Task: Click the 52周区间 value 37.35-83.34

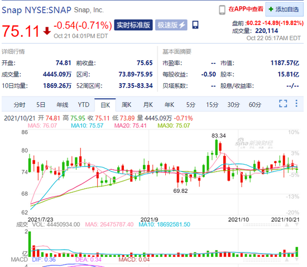Action: pos(136,86)
